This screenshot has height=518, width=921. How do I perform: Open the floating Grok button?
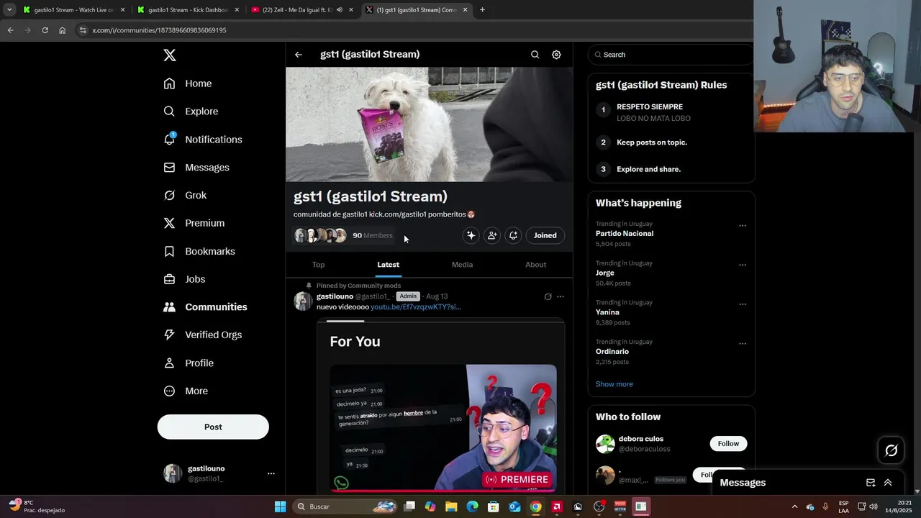click(891, 450)
